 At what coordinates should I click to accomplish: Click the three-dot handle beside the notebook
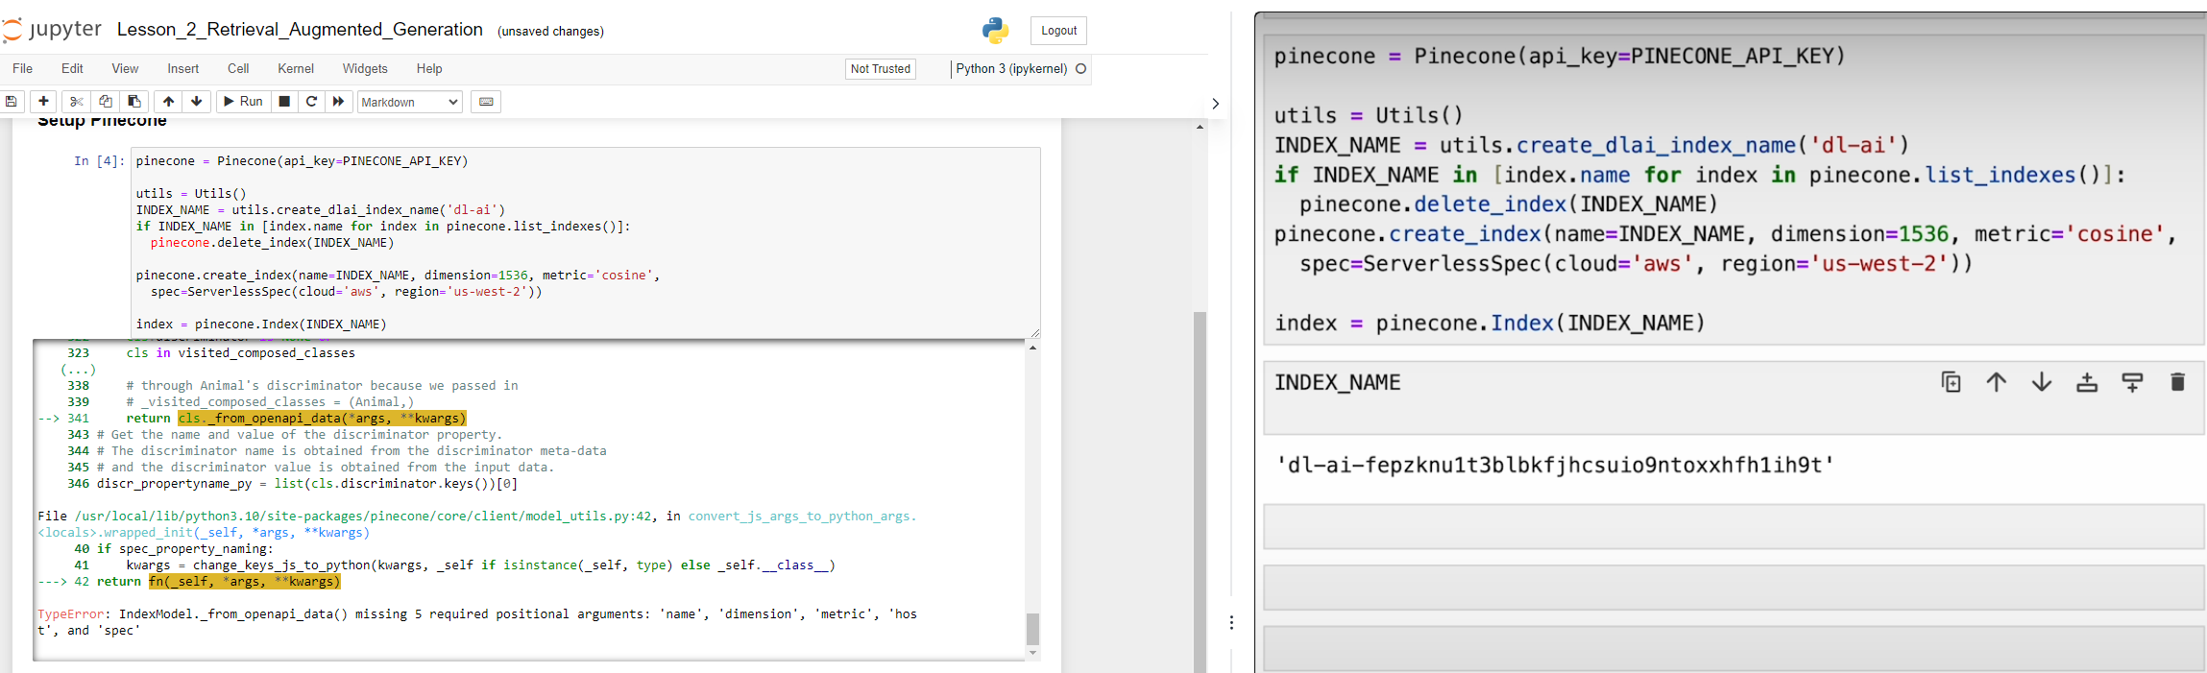(x=1231, y=623)
